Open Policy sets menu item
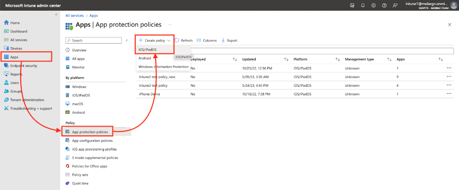Screen dimensions: 459x190 (x=80, y=175)
